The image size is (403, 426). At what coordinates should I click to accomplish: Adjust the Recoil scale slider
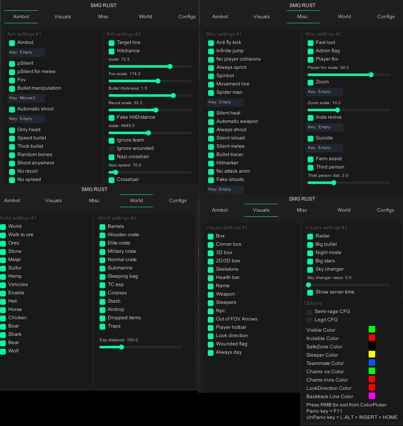point(150,110)
